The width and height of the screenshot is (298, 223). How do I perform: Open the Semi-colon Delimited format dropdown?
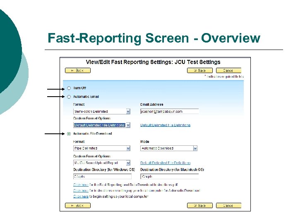(102, 111)
